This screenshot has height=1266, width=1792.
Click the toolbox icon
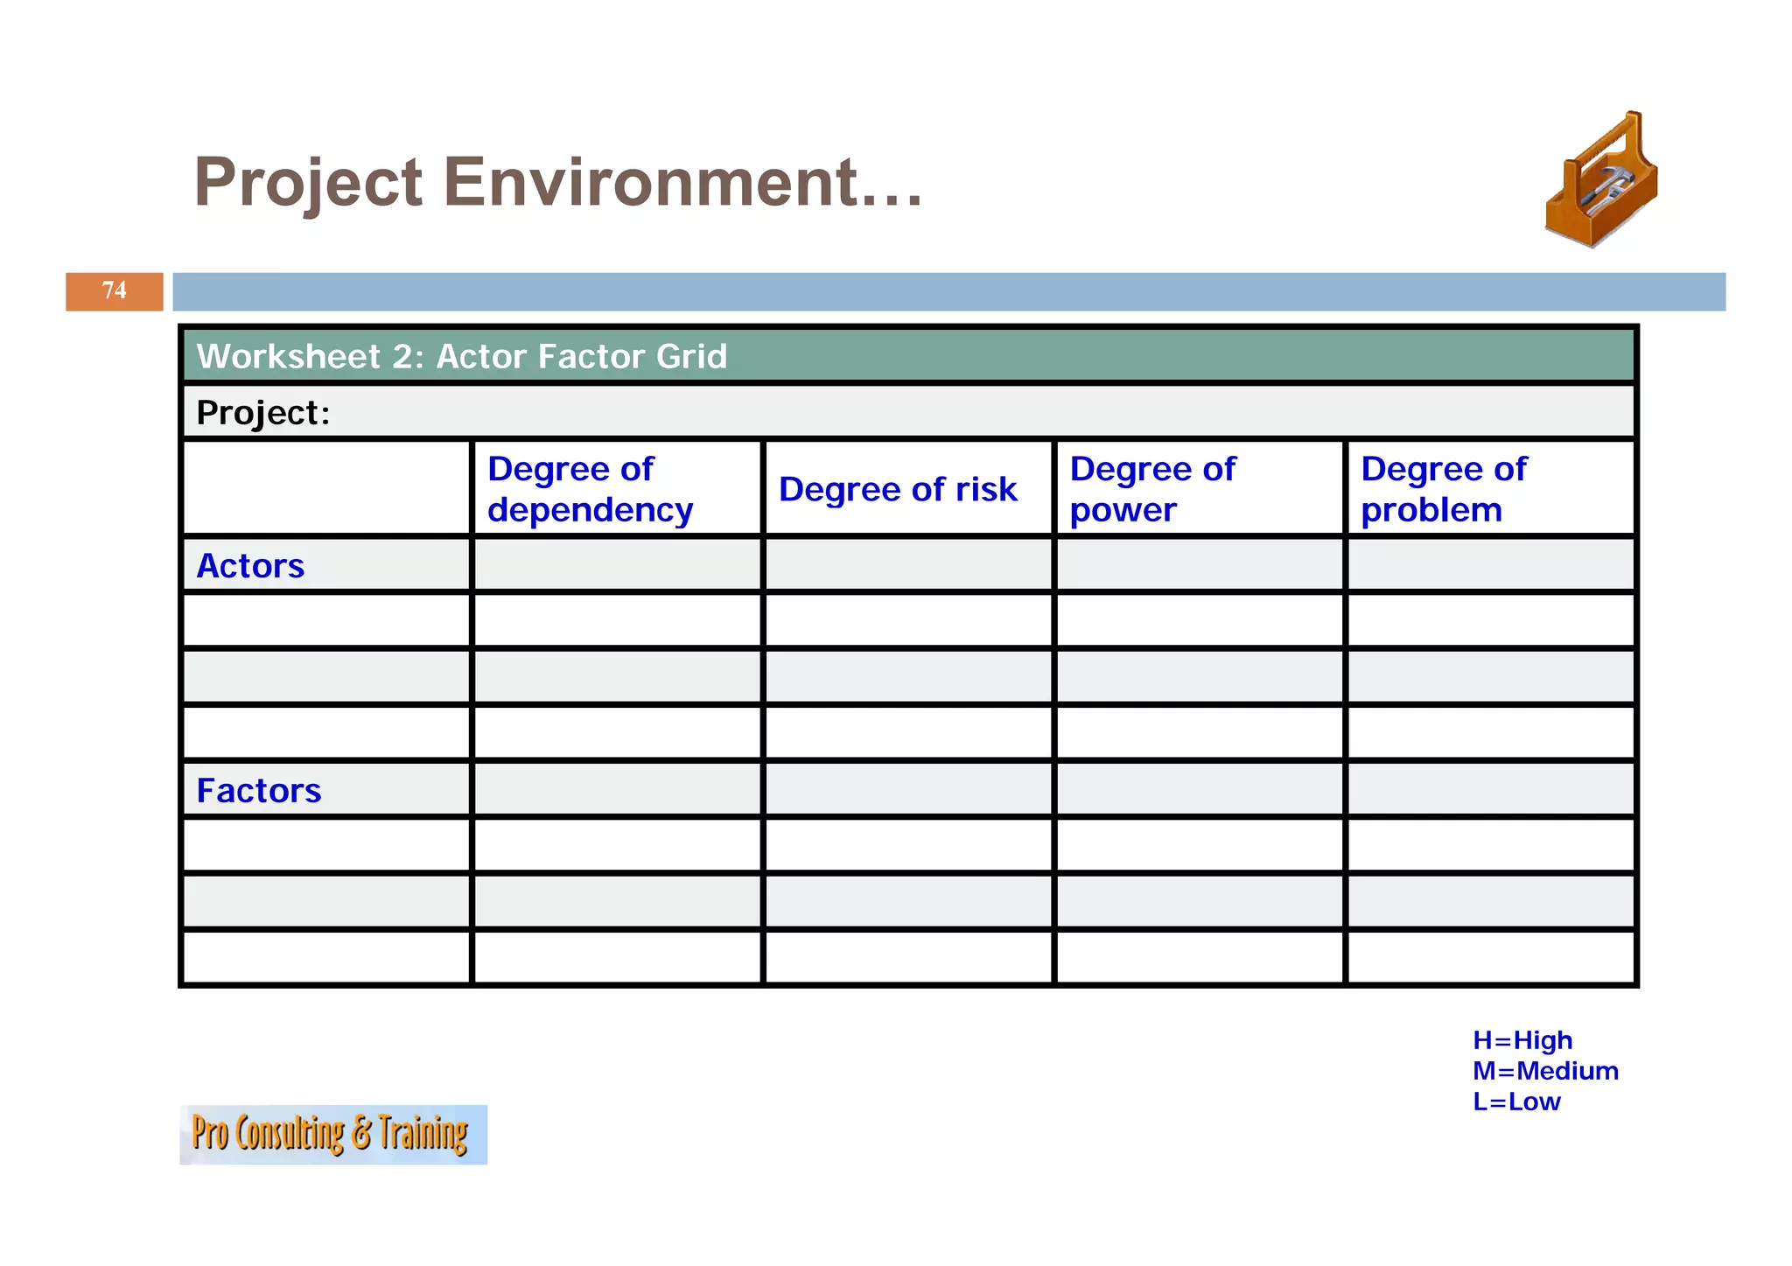[x=1601, y=179]
